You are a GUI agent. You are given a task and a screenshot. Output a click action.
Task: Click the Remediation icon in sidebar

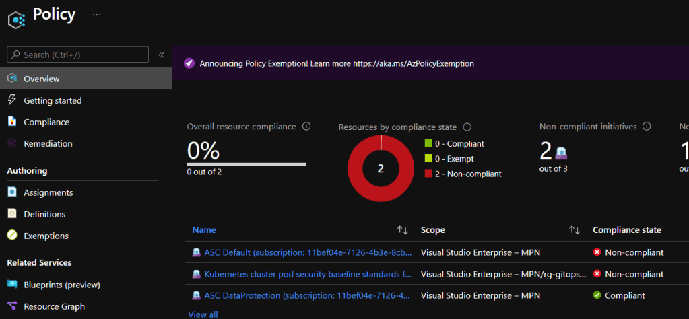[x=11, y=143]
